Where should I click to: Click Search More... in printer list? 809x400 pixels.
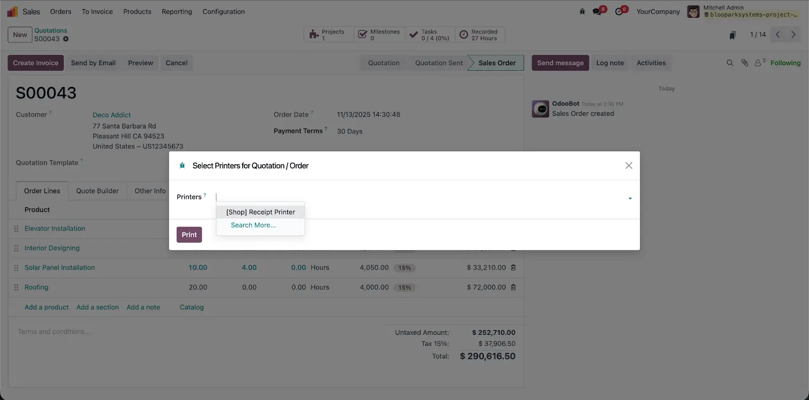[253, 225]
